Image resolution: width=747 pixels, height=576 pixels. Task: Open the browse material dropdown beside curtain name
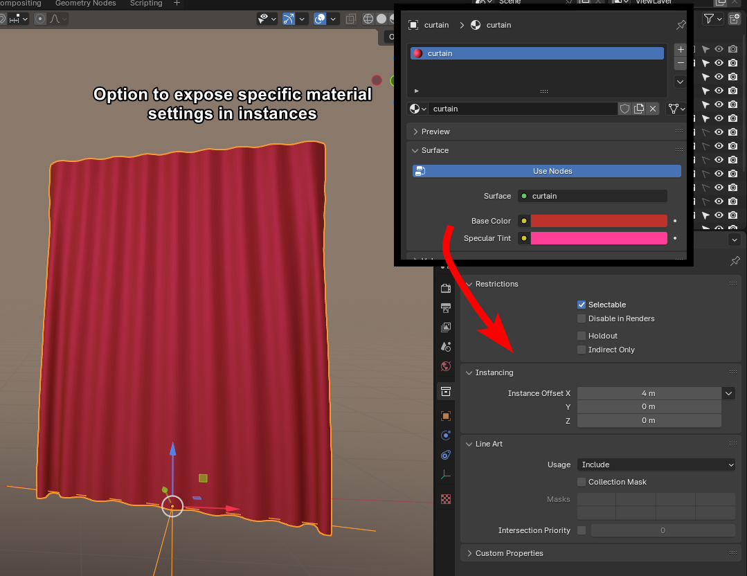[417, 109]
